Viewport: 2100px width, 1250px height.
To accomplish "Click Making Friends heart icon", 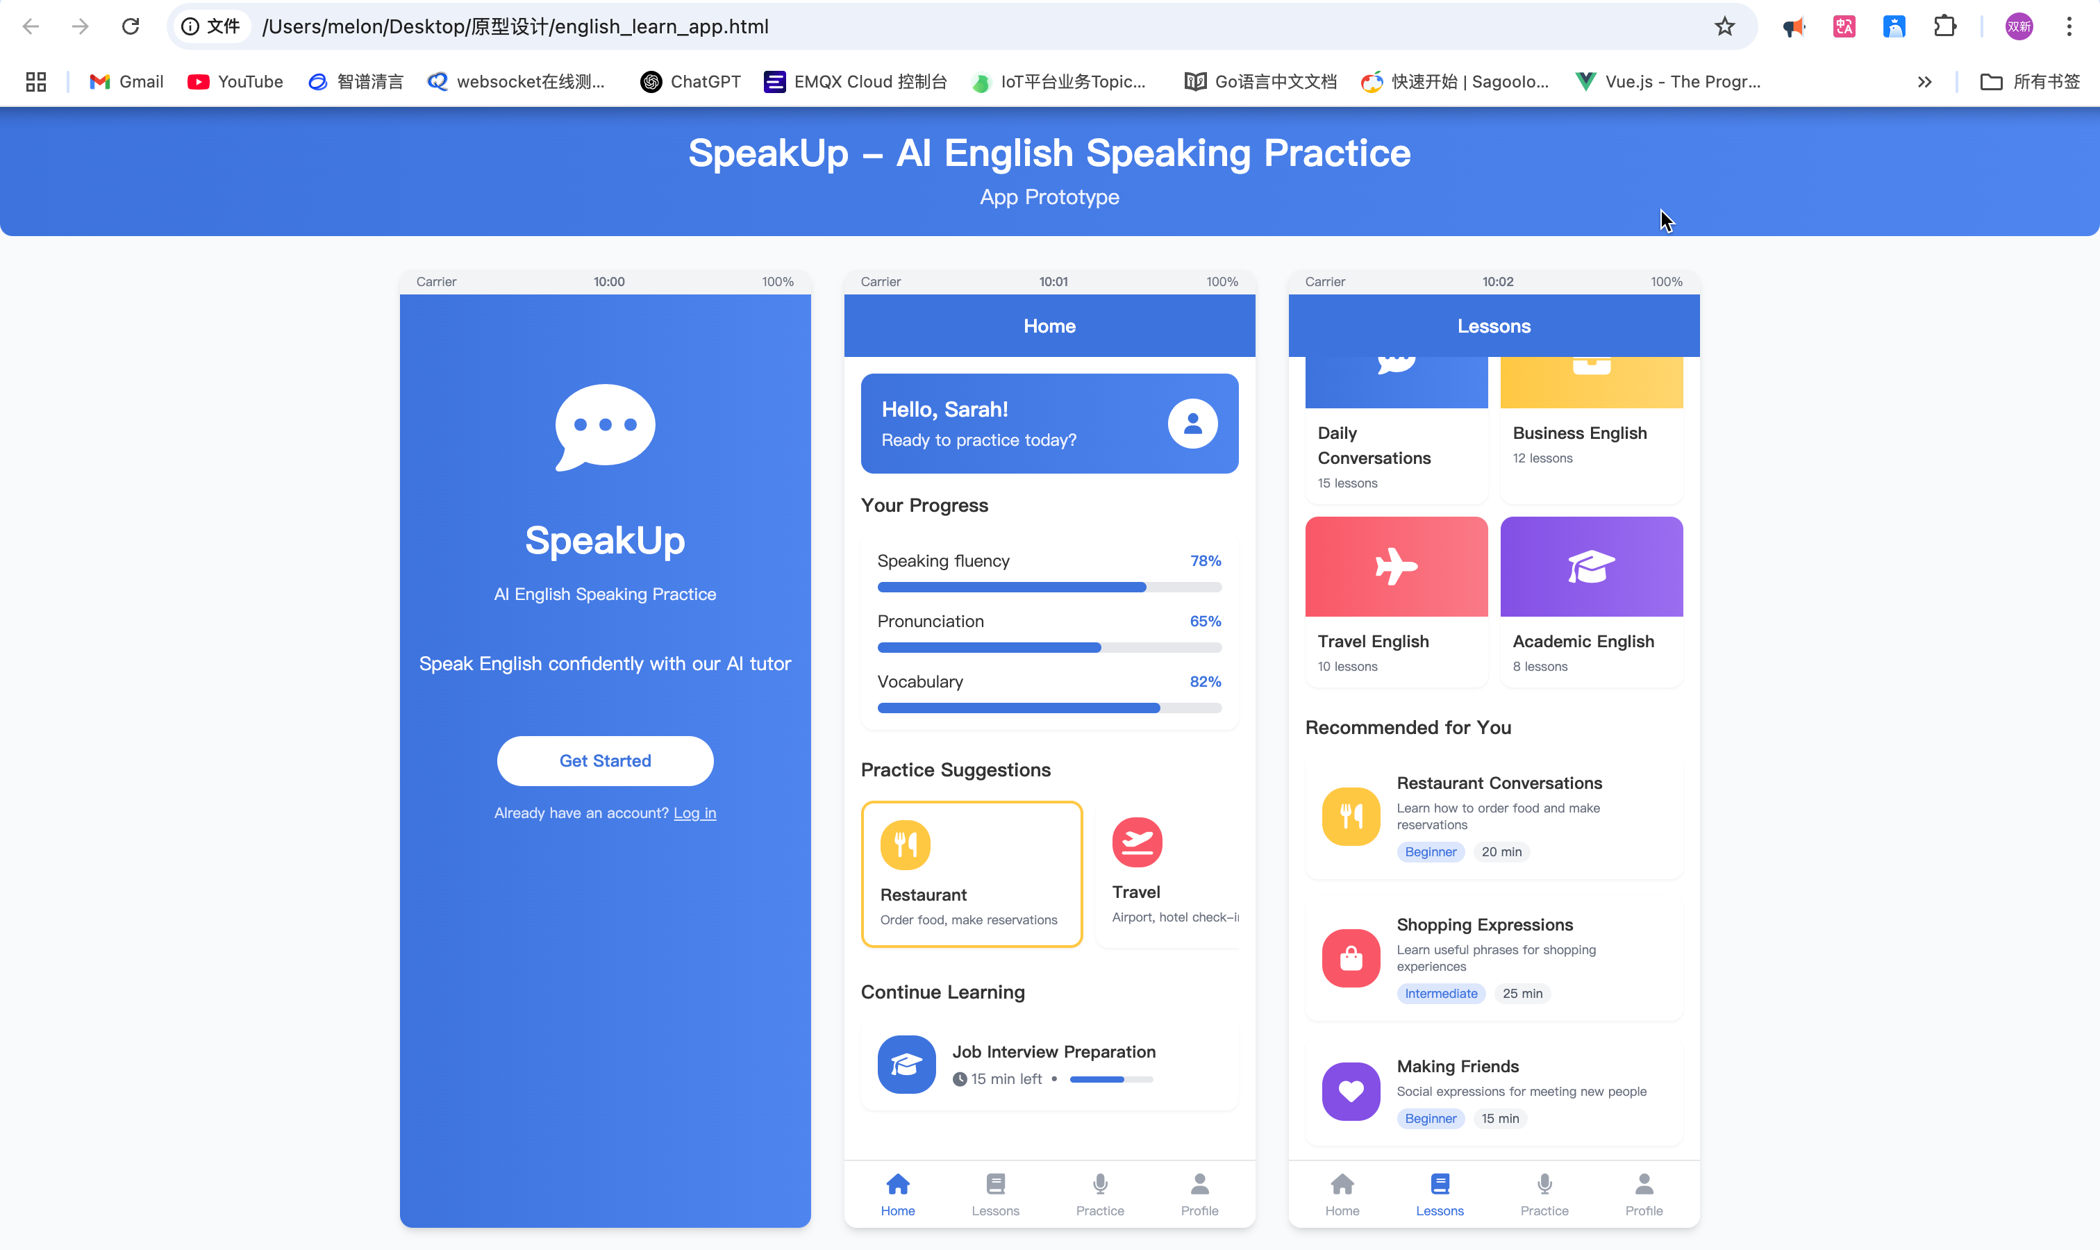I will click(1350, 1092).
